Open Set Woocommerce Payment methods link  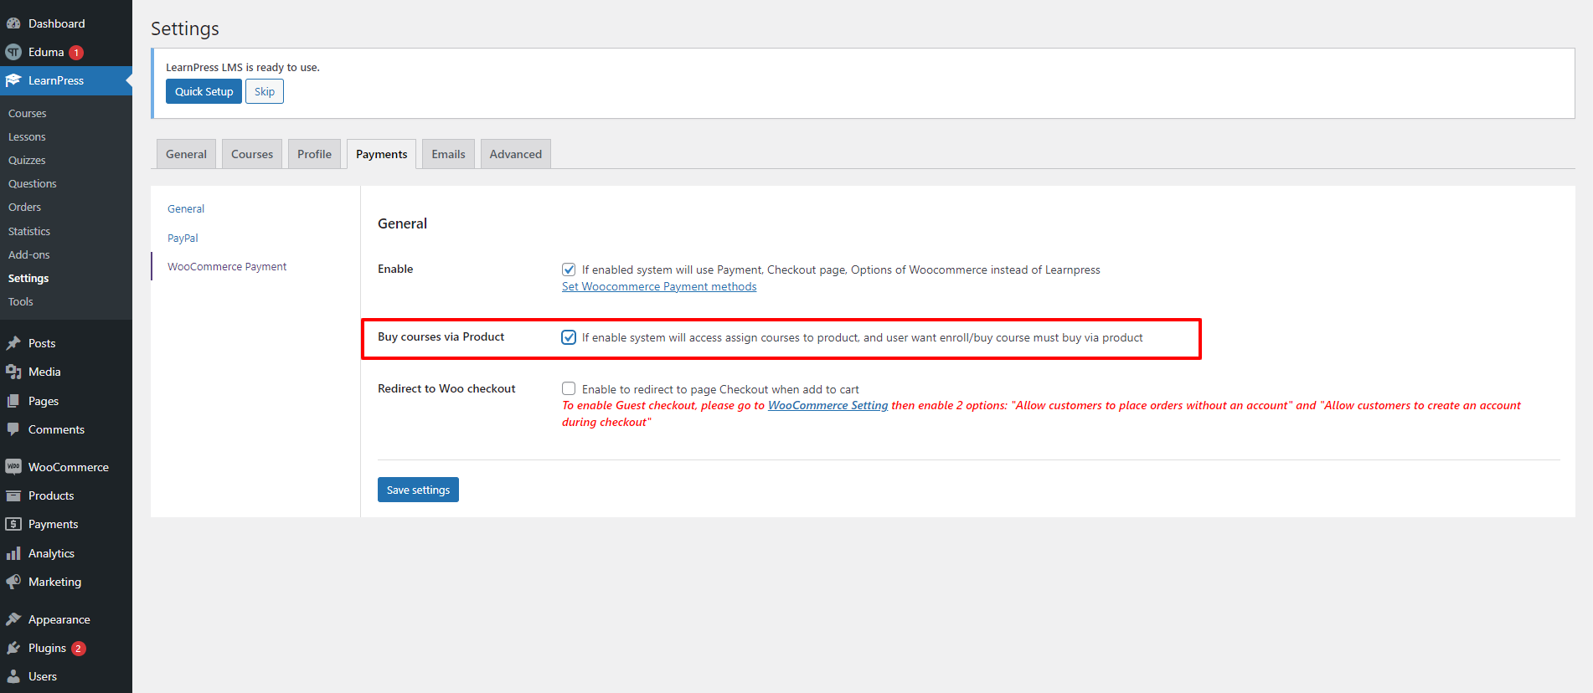coord(659,286)
